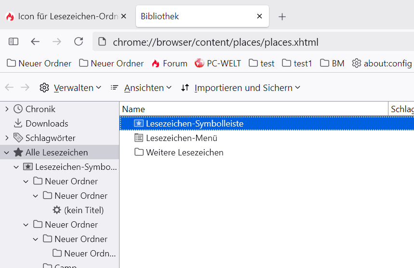The width and height of the screenshot is (414, 268).
Task: Expand the Schlagwörter tree node
Action: (7, 138)
